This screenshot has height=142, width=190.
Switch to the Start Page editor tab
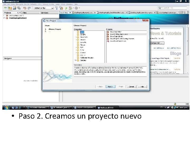(64, 13)
